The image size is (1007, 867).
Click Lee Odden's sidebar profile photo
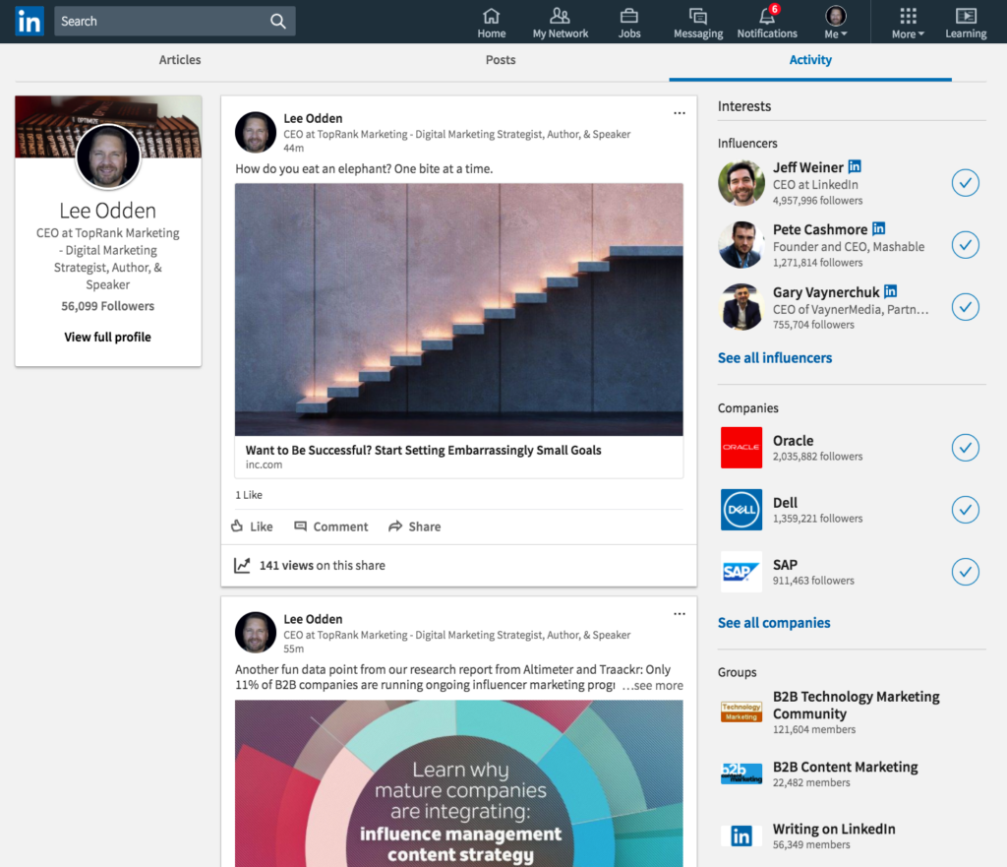108,157
